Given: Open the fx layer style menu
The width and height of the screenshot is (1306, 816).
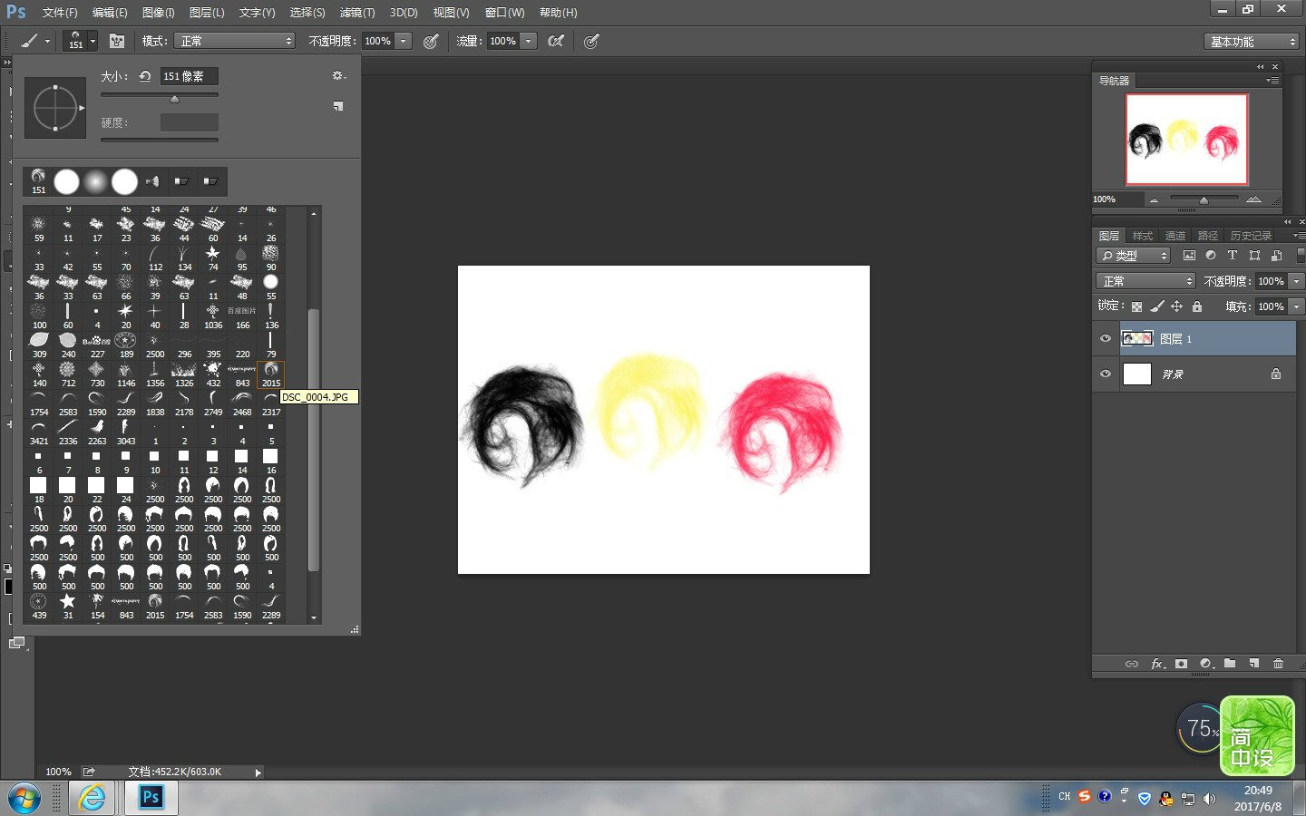Looking at the screenshot, I should 1157,664.
